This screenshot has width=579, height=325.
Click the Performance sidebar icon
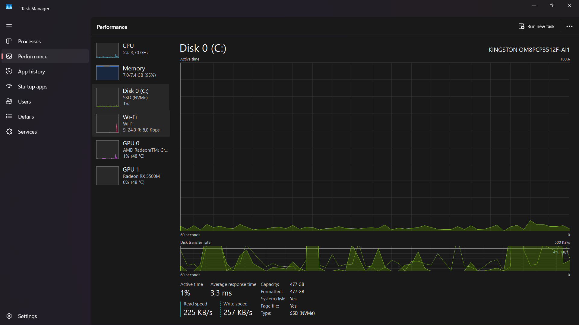pos(9,56)
